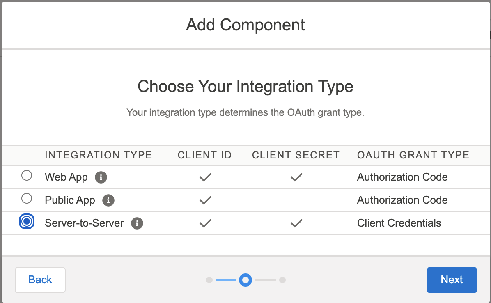Click Server-to-Server's Client Secret checkmark
Screen dimensions: 491x303
[296, 223]
